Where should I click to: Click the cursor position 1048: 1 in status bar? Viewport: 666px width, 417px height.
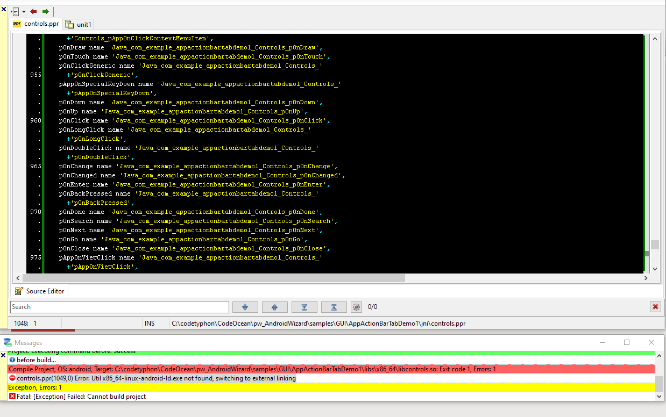25,323
